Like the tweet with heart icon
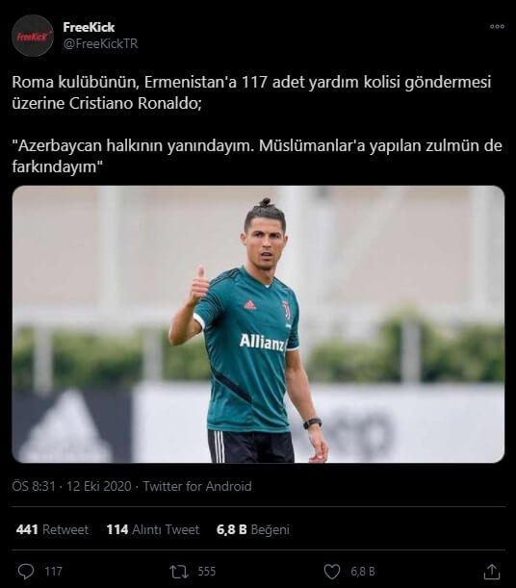Screen dimensions: 516x588 [x=332, y=572]
